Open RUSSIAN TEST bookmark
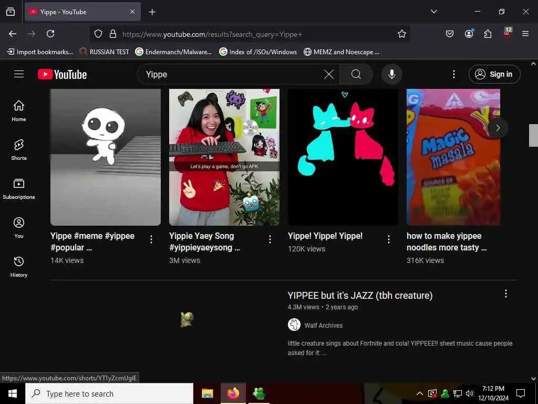Image resolution: width=538 pixels, height=404 pixels. click(105, 52)
